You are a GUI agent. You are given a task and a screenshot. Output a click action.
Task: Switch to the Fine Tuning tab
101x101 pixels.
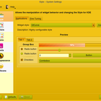[36, 19]
